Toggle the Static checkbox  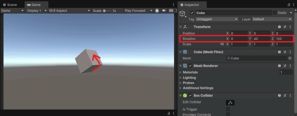[275, 13]
